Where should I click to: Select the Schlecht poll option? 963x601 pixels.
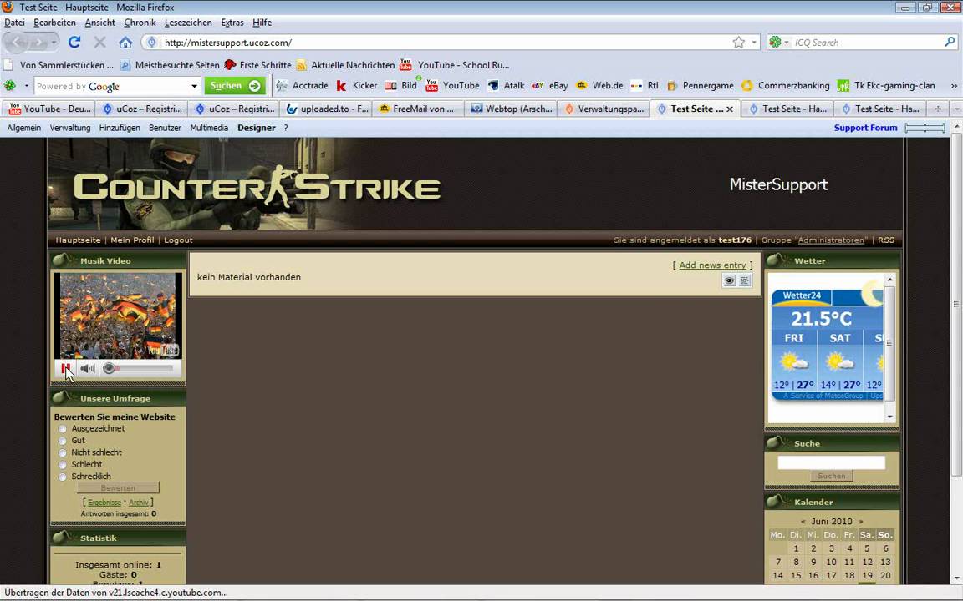pyautogui.click(x=62, y=464)
